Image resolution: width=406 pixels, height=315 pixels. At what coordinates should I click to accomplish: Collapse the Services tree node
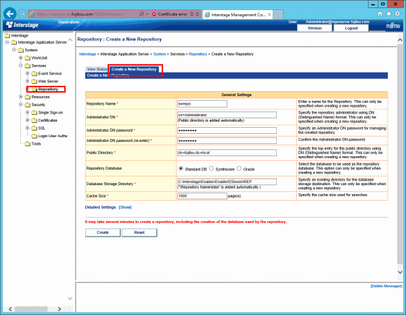pyautogui.click(x=21, y=66)
